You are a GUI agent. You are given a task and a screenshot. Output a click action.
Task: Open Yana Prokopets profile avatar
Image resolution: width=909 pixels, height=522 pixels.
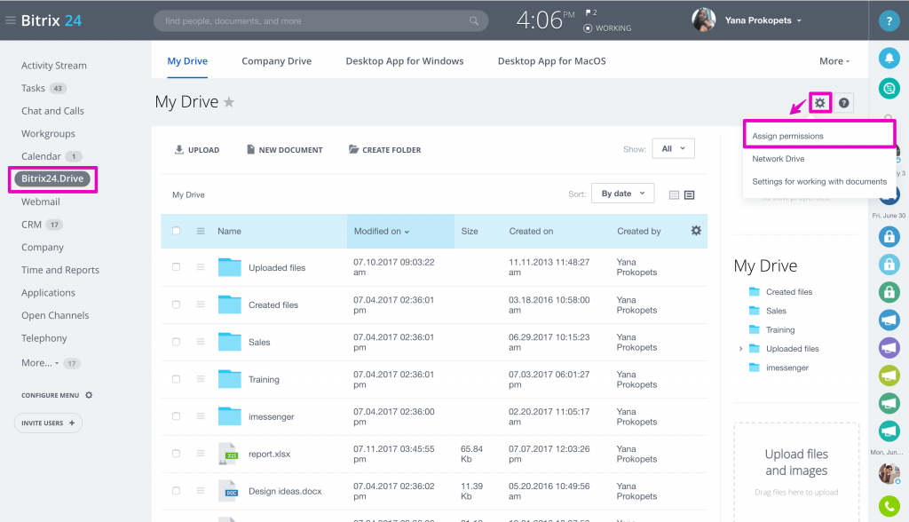click(x=703, y=20)
